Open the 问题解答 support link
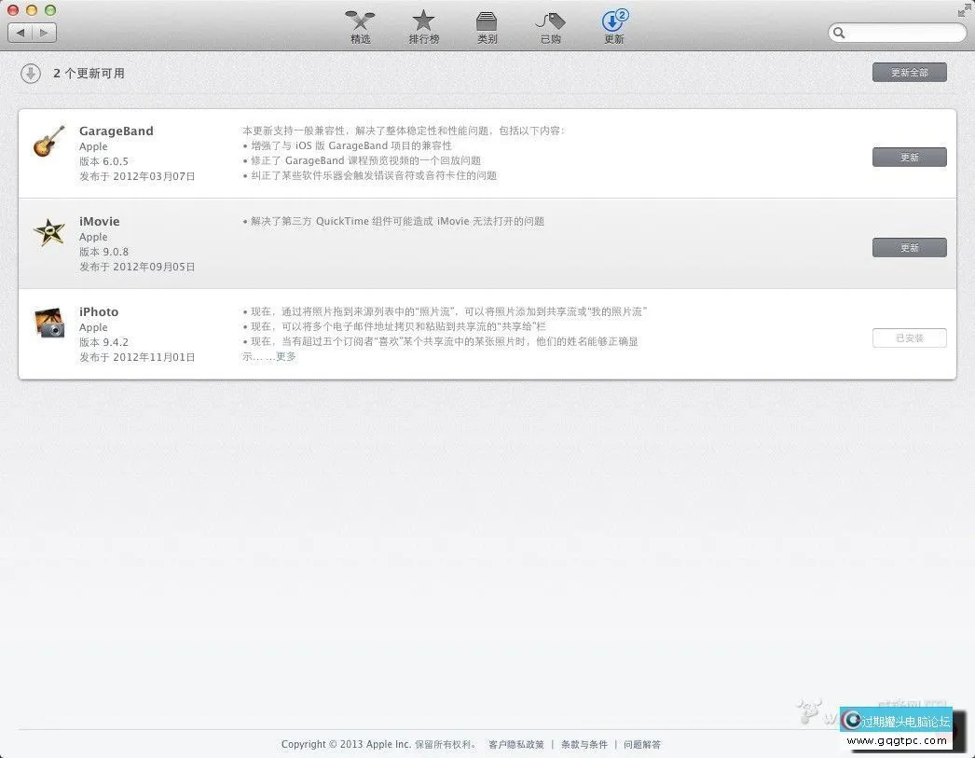 [x=642, y=744]
